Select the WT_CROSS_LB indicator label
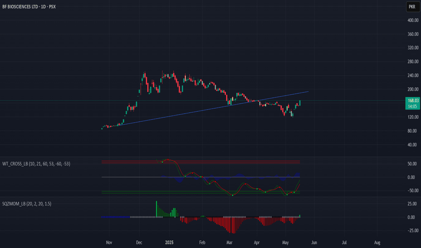421x248 pixels. (36, 164)
